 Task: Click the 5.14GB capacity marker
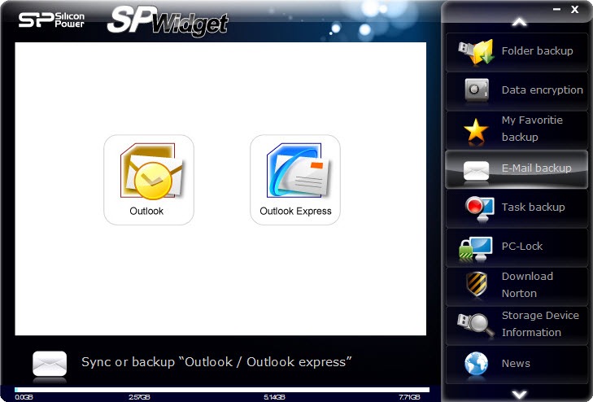(274, 397)
